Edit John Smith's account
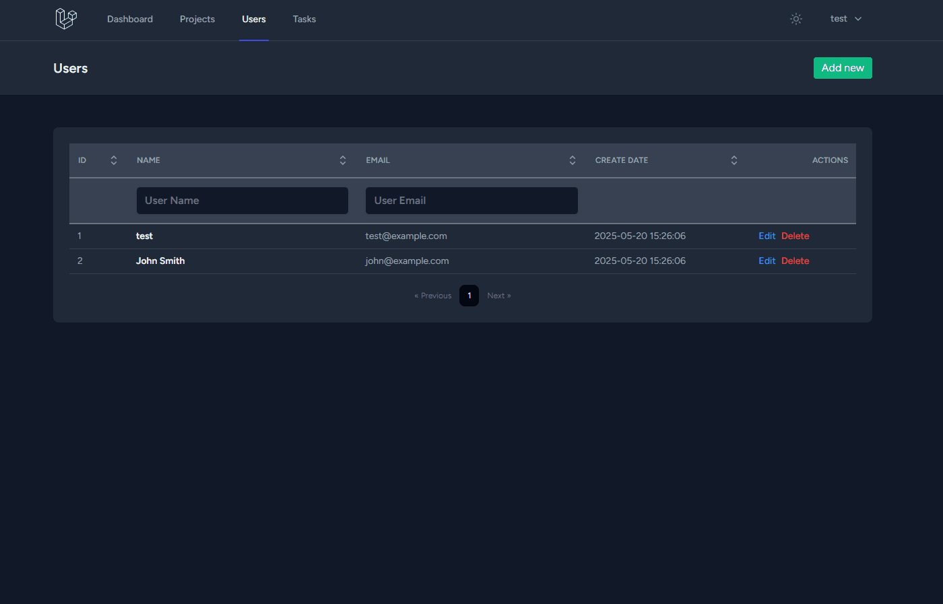This screenshot has width=943, height=604. (767, 261)
